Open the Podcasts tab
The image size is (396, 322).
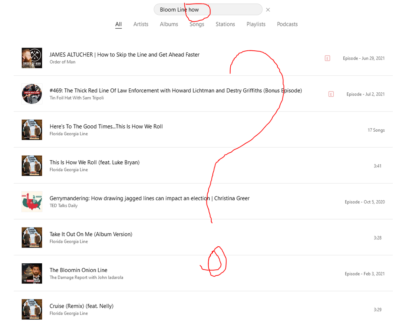coord(287,24)
